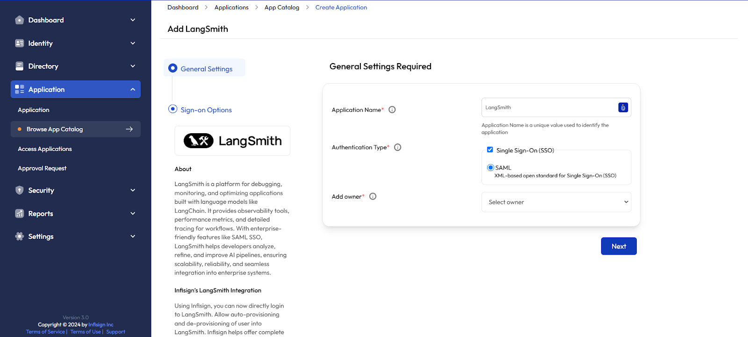Click the Security label in sidebar

point(41,190)
